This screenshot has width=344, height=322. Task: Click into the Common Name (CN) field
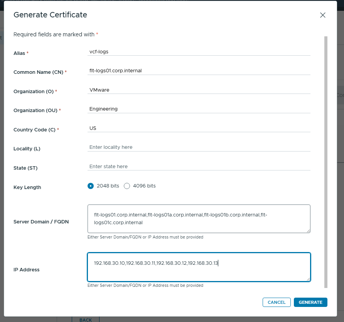point(199,70)
